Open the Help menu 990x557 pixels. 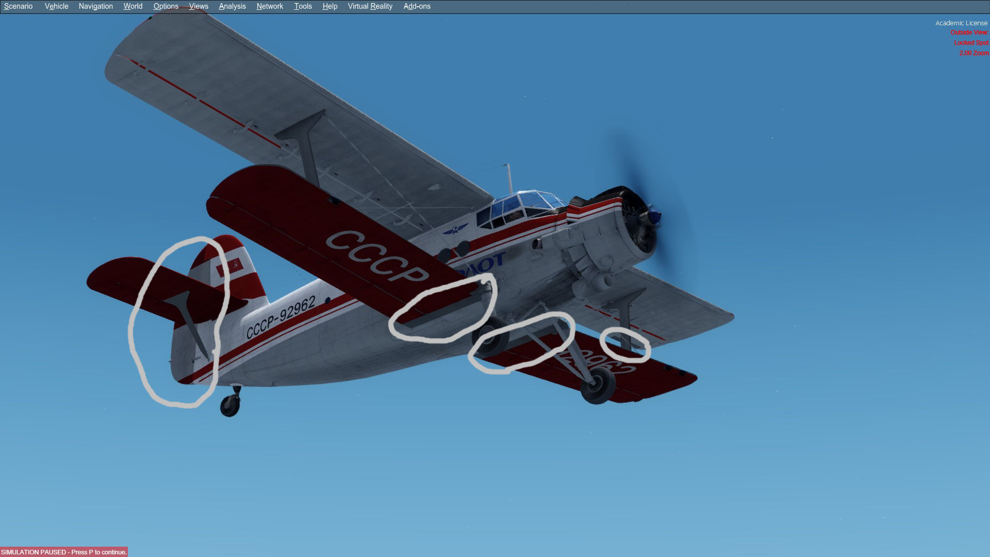[x=329, y=6]
